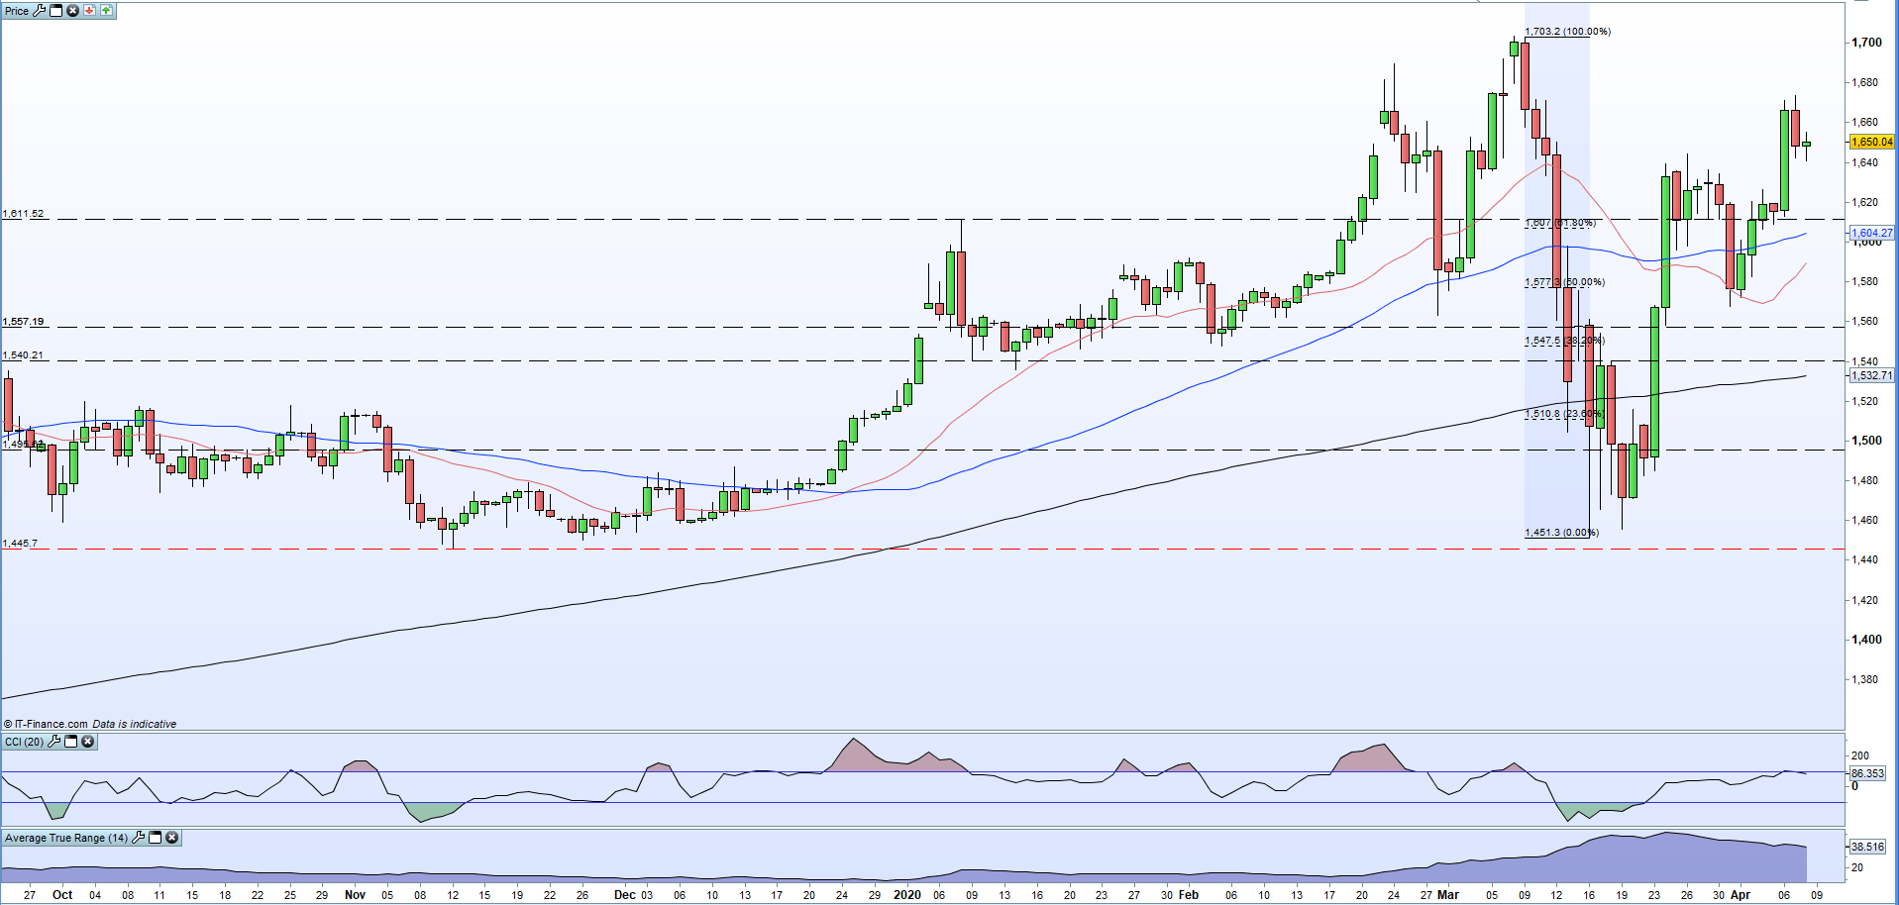Click the green up-arrow page icon in Price panel

pyautogui.click(x=106, y=10)
